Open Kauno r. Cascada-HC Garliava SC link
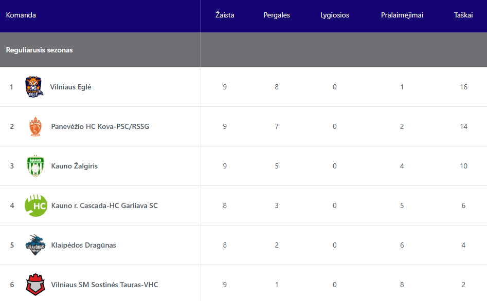This screenshot has width=487, height=301. [x=104, y=205]
